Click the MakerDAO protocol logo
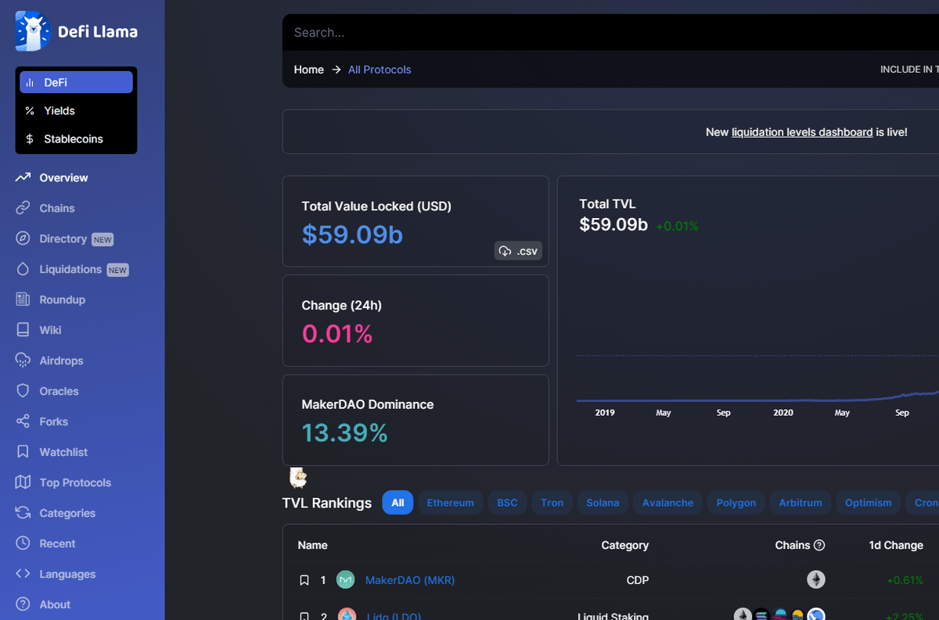This screenshot has height=620, width=939. click(x=345, y=580)
